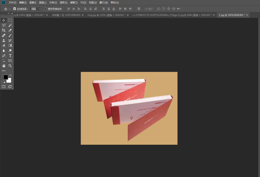260x177 pixels.
Task: Click the black foreground color swatch
Action: click(x=6, y=77)
